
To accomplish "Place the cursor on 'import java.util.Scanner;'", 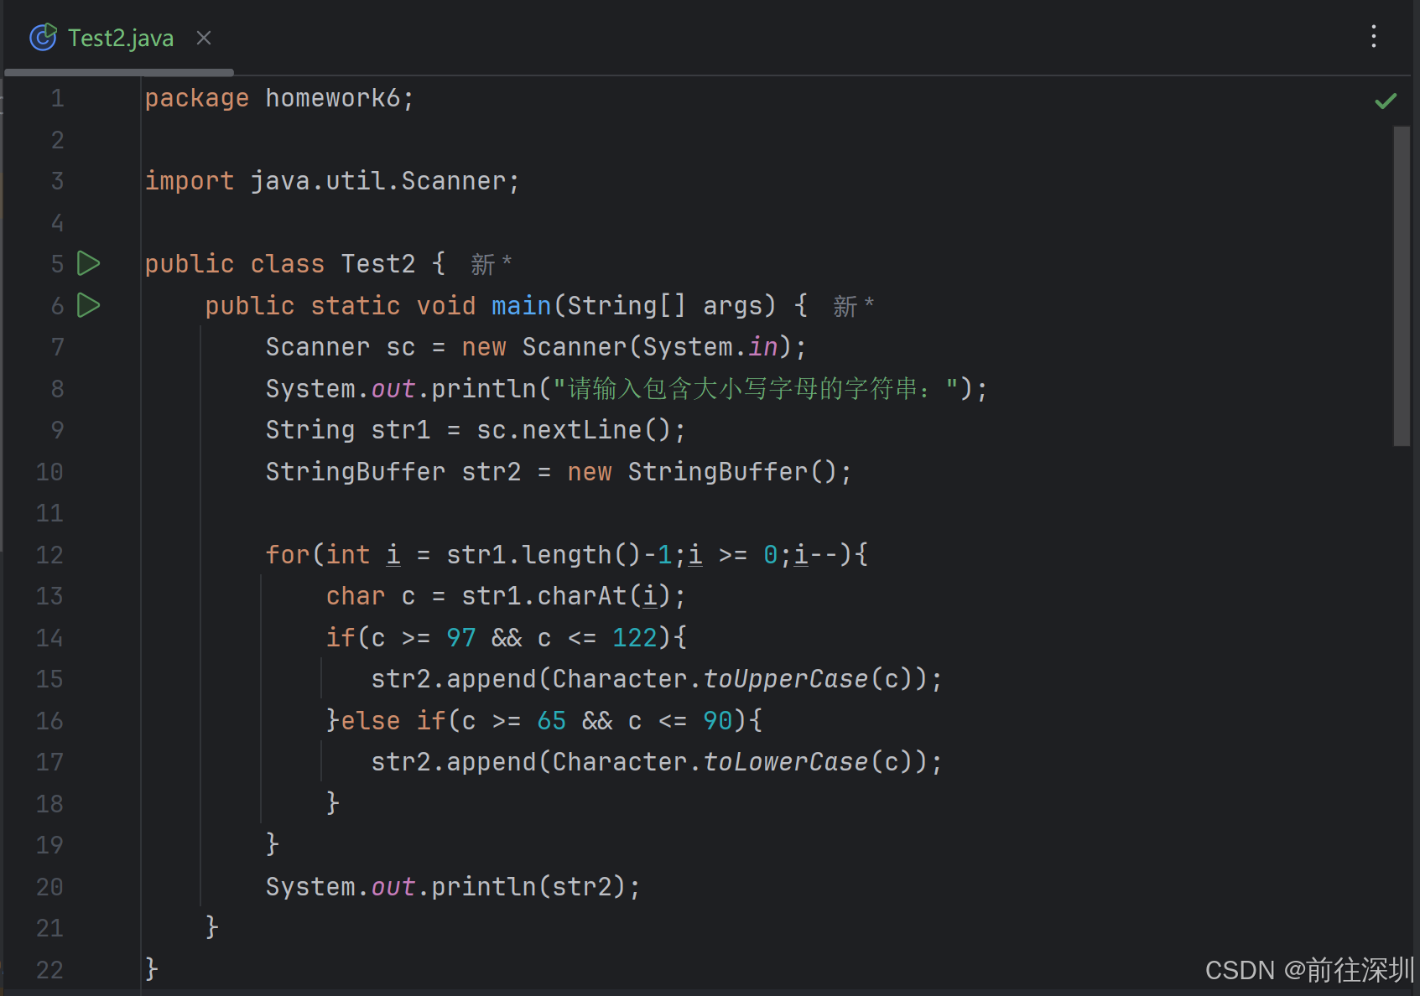I will click(332, 181).
